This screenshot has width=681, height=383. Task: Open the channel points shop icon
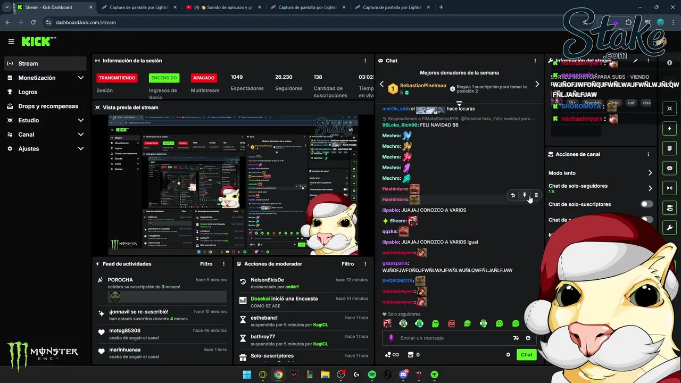pos(411,355)
